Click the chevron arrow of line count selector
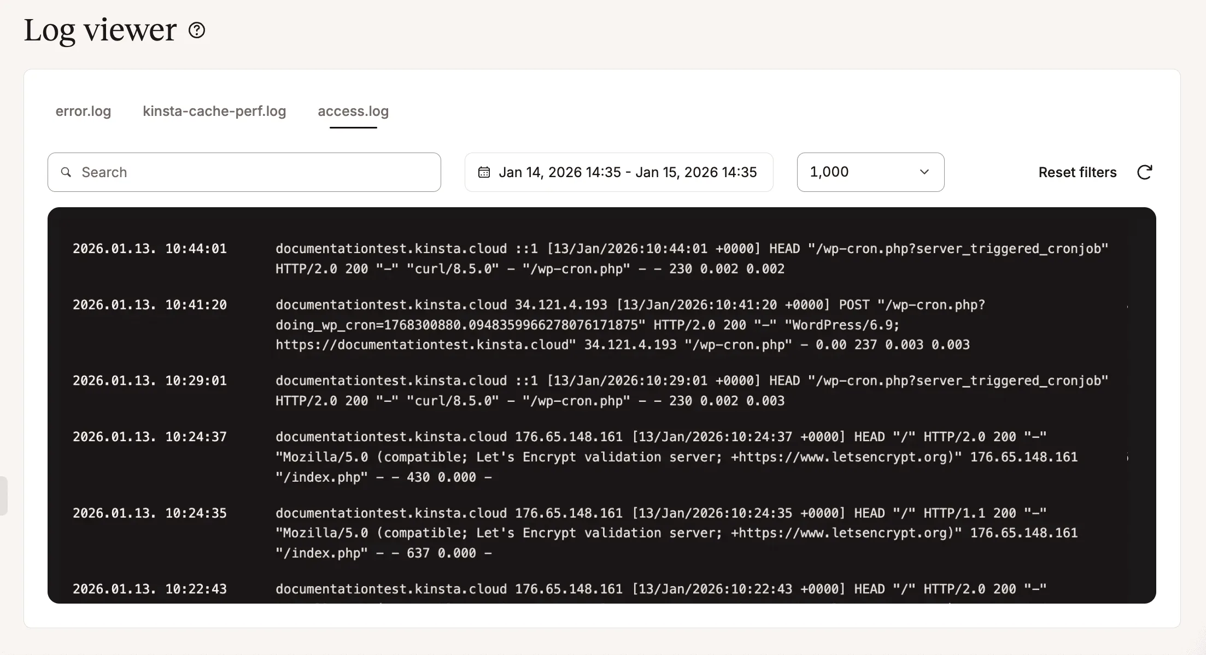This screenshot has width=1206, height=655. [924, 172]
